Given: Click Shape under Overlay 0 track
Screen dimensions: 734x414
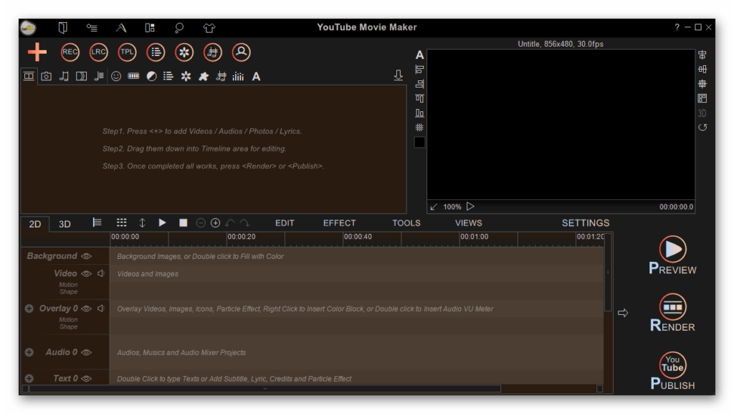Looking at the screenshot, I should pos(68,327).
